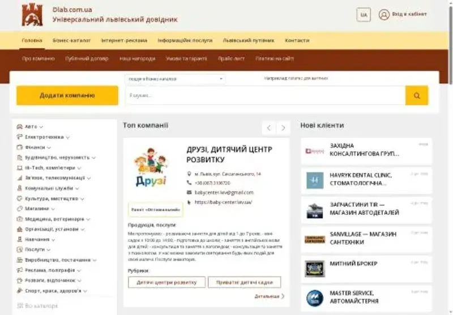This screenshot has width=453, height=315.
Task: Expand the Послуги category chevron
Action: point(49,250)
